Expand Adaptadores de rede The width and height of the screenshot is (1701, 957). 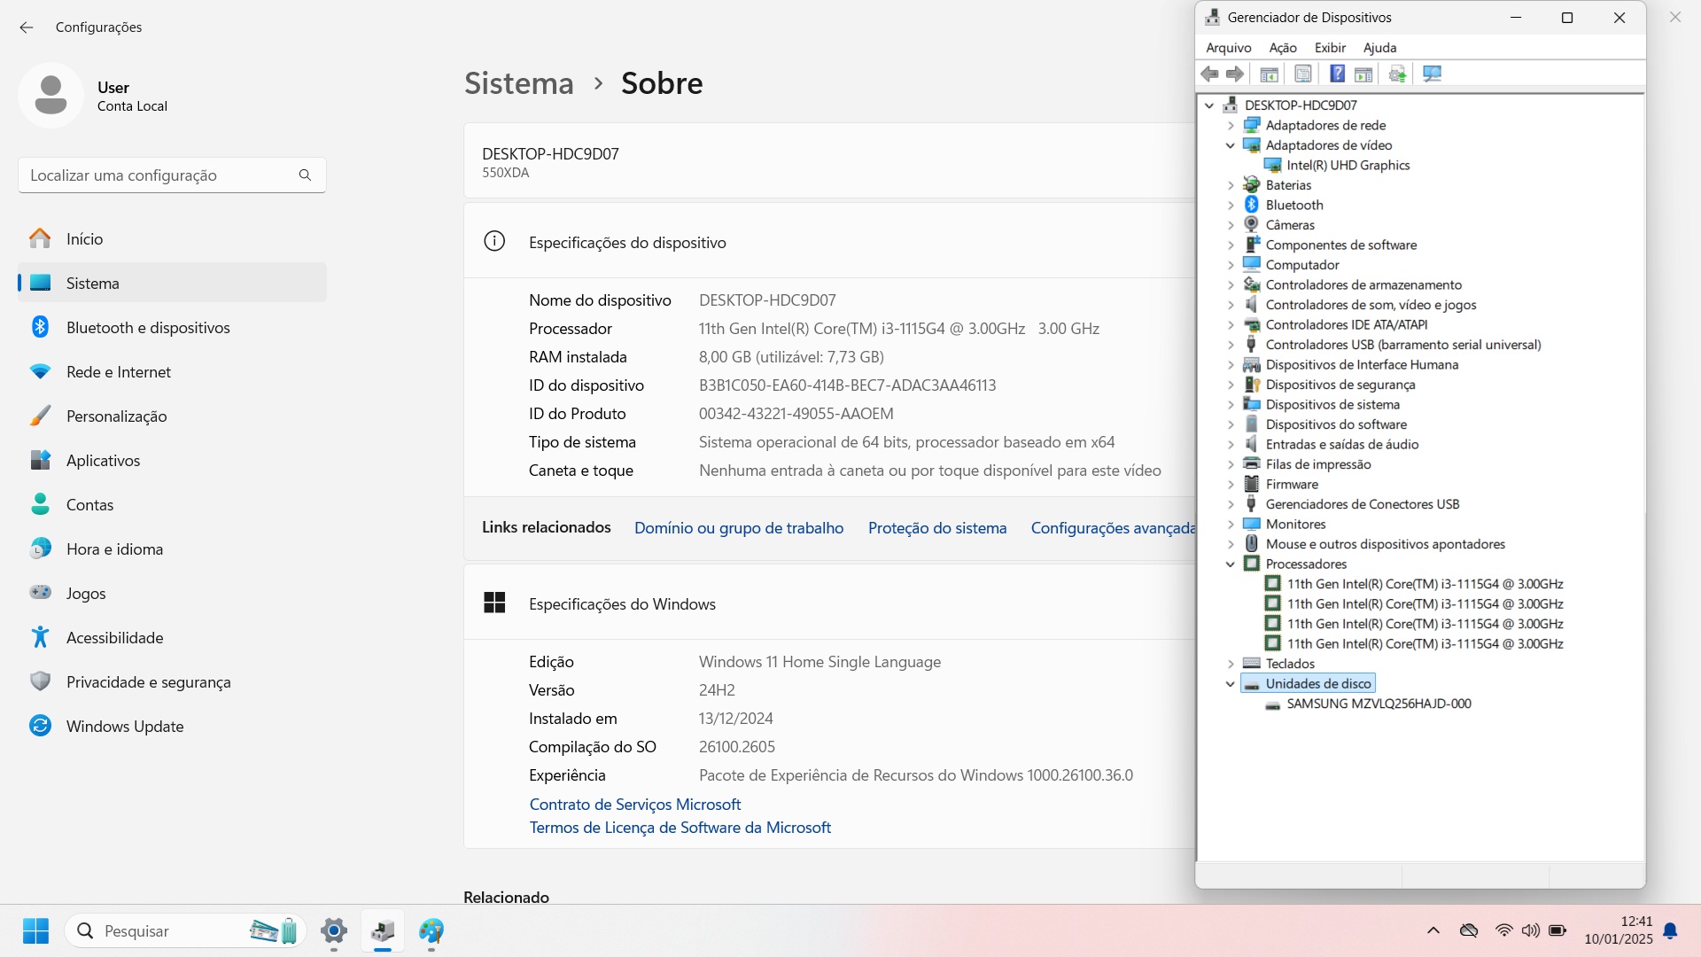[1231, 126]
